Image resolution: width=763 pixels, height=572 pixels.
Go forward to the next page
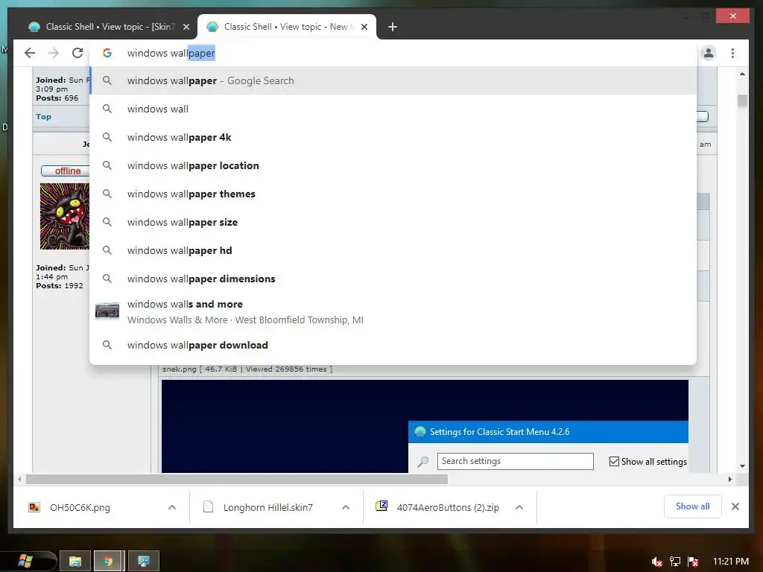tap(54, 53)
